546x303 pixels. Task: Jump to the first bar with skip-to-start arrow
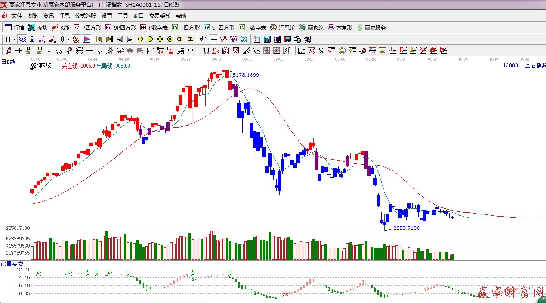coord(99,39)
